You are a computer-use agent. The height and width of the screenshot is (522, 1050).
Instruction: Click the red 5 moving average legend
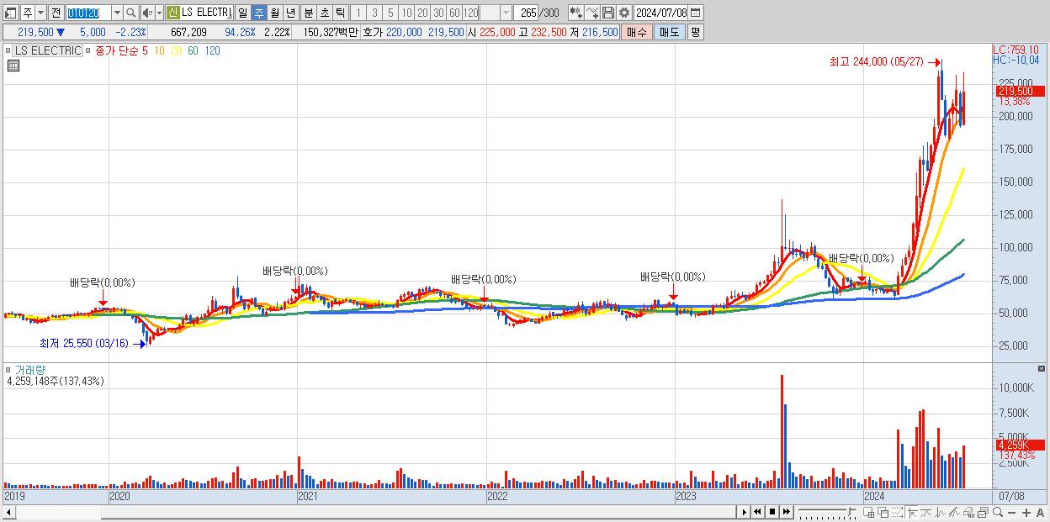click(145, 50)
